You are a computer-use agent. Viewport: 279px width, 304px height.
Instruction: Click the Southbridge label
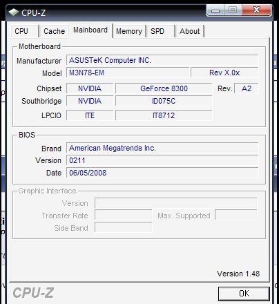41,101
